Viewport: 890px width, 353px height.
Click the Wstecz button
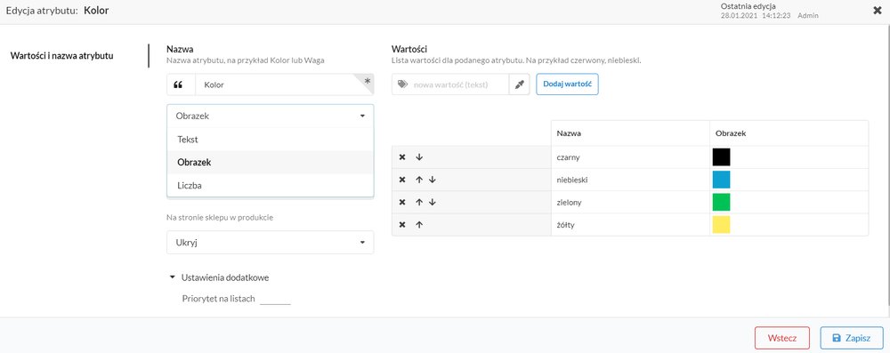click(782, 338)
